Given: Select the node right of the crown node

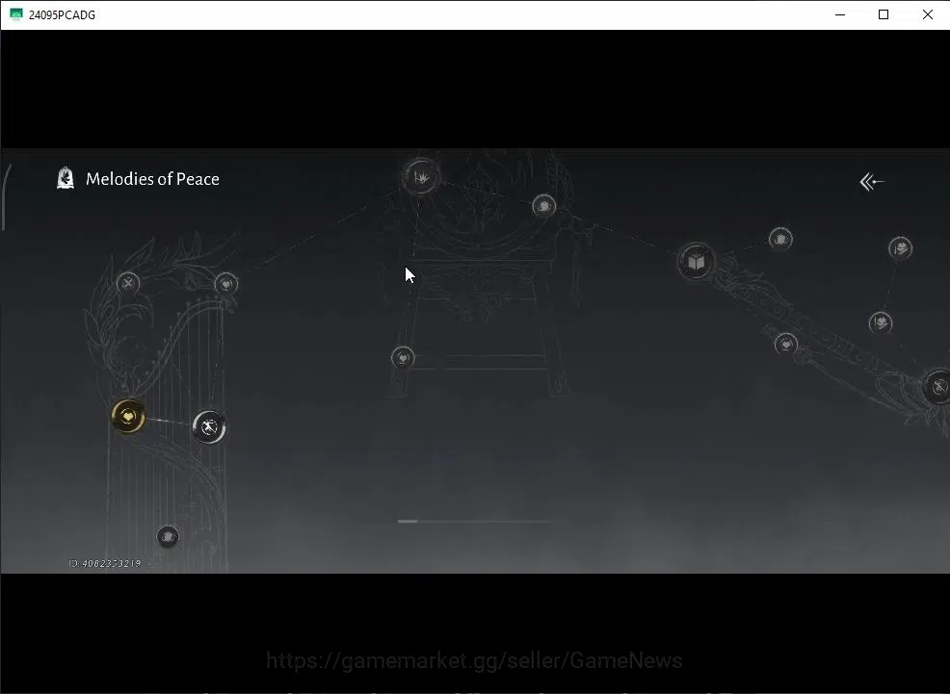Looking at the screenshot, I should click(x=544, y=206).
